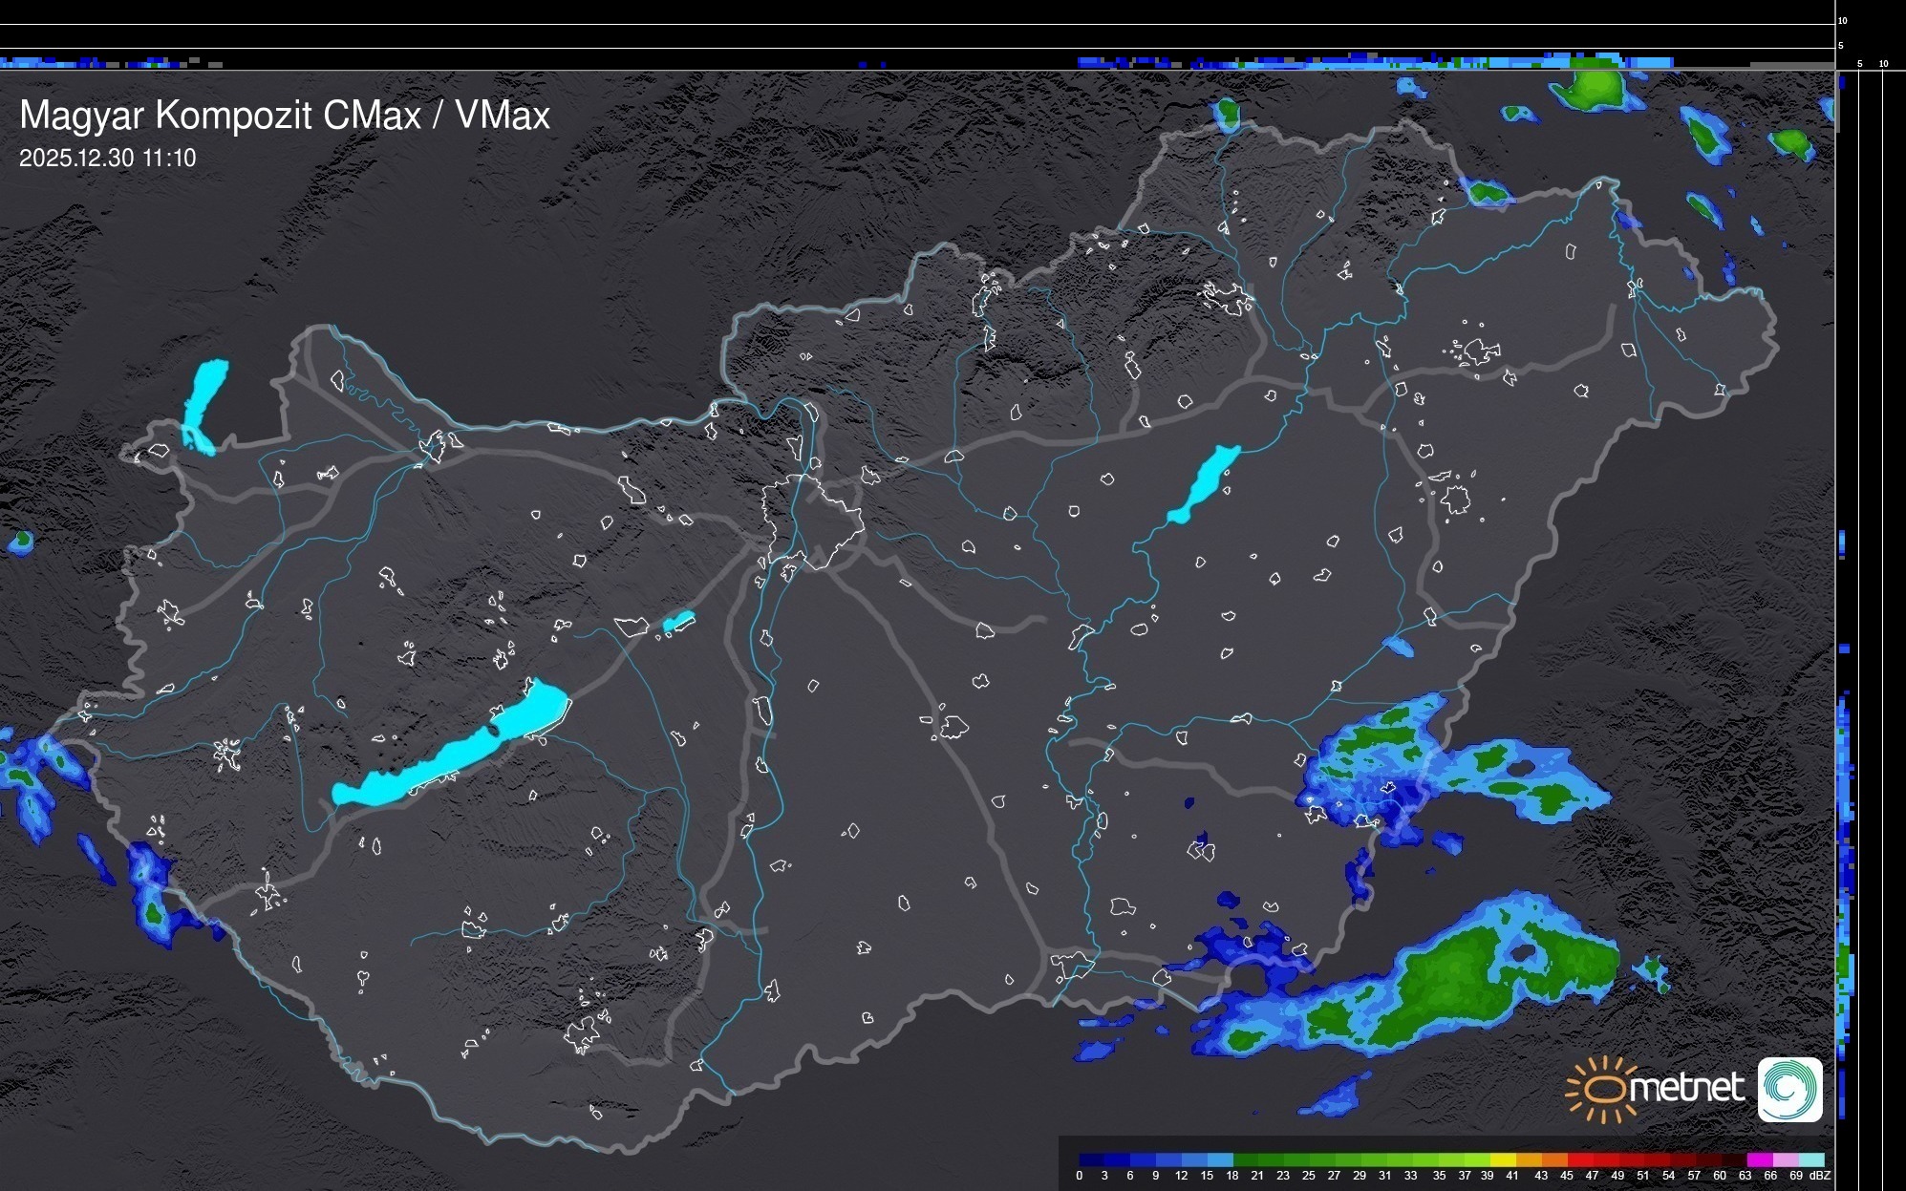The image size is (1906, 1191).
Task: Select the dark navy 0 dBZ legend swatch
Action: click(1091, 1159)
